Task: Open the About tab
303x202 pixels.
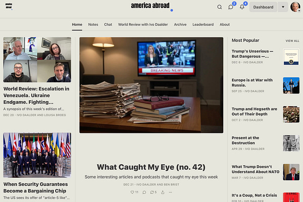Action: pyautogui.click(x=225, y=25)
